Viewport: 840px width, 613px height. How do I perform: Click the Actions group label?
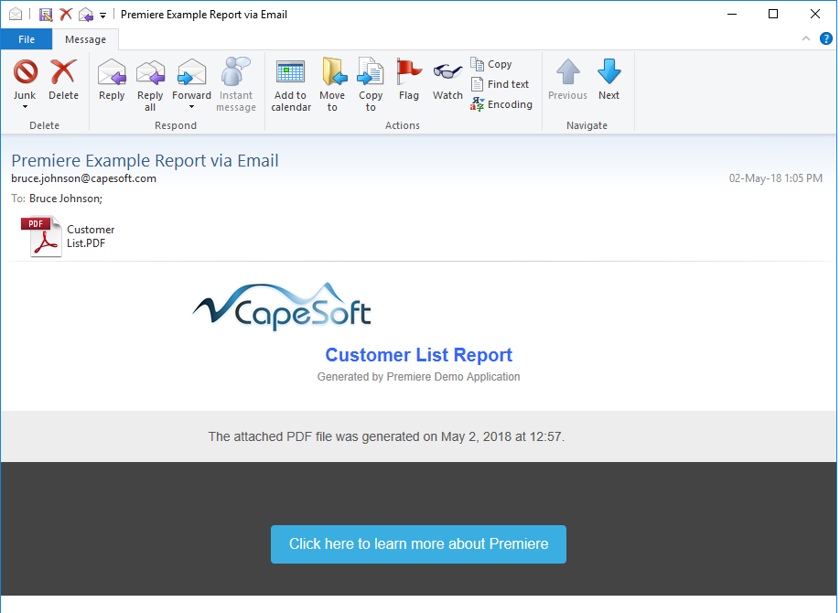tap(403, 125)
